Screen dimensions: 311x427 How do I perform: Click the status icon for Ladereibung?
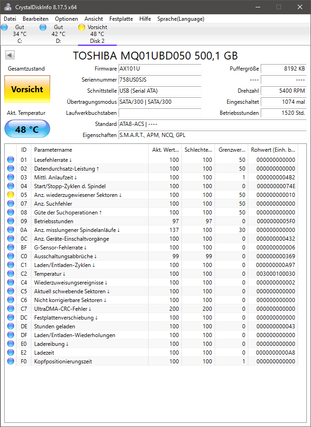[x=11, y=344]
